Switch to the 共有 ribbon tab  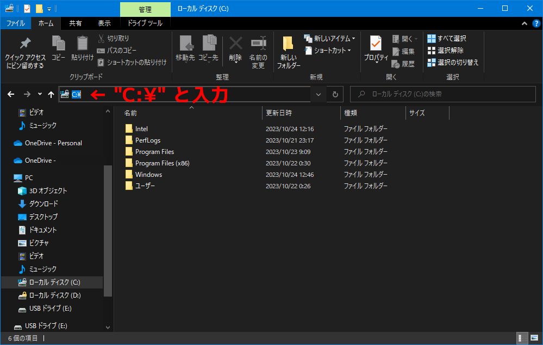coord(75,23)
